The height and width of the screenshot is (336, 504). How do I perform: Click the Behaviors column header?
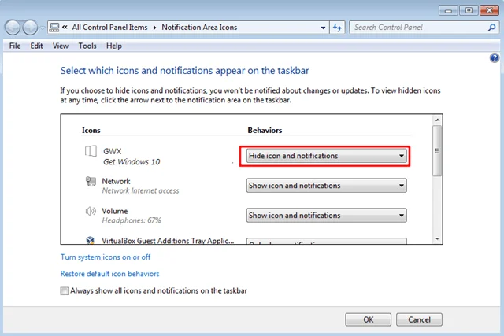point(265,130)
